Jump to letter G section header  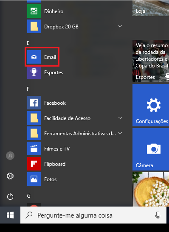pyautogui.click(x=28, y=196)
